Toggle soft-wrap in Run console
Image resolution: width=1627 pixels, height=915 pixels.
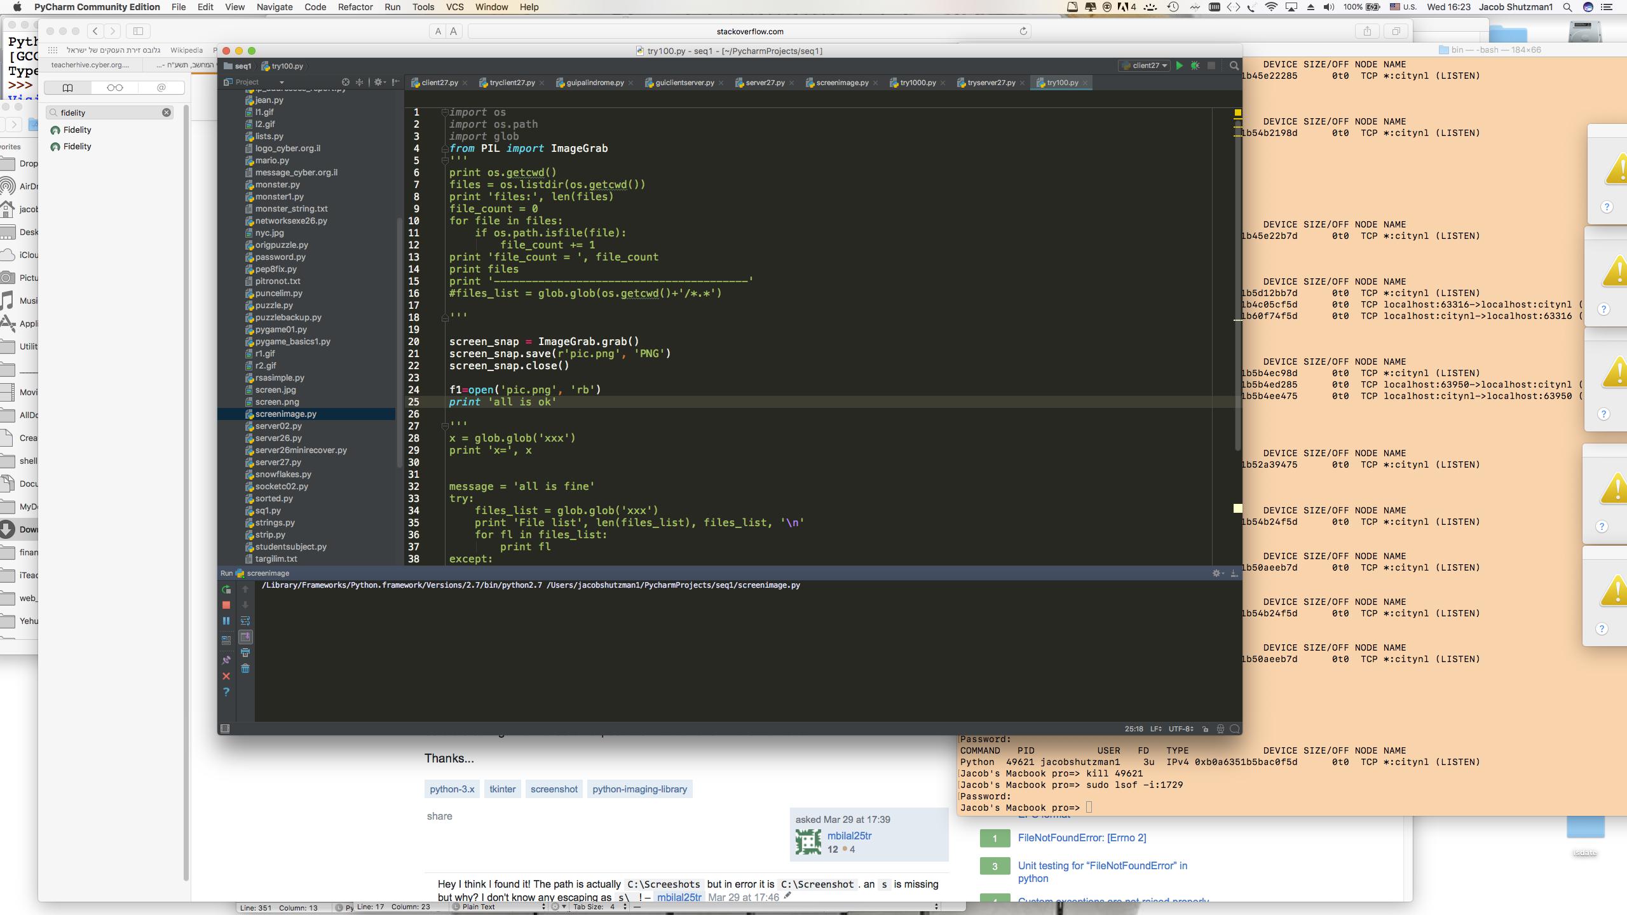245,621
